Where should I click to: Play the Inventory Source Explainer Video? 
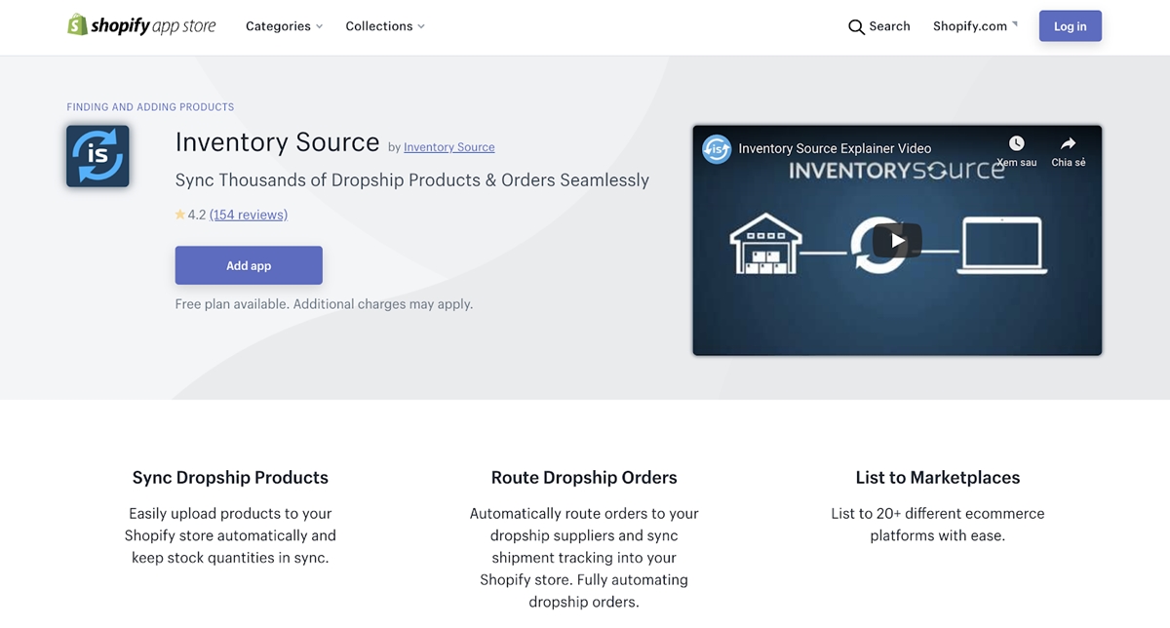pyautogui.click(x=897, y=241)
